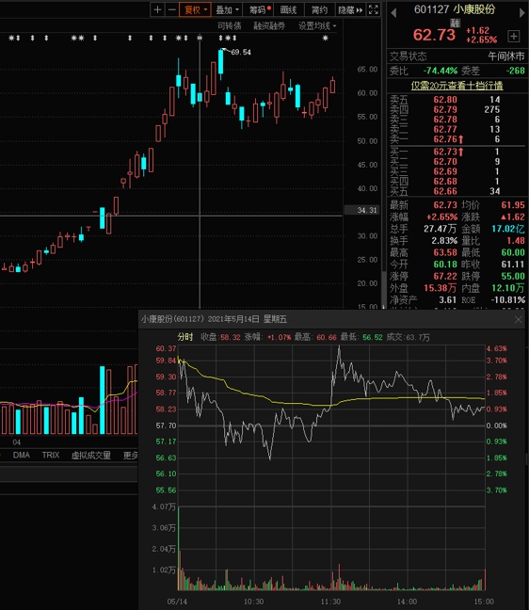Select the TRIX indicator tab
Viewport: 529px width, 610px height.
51,455
